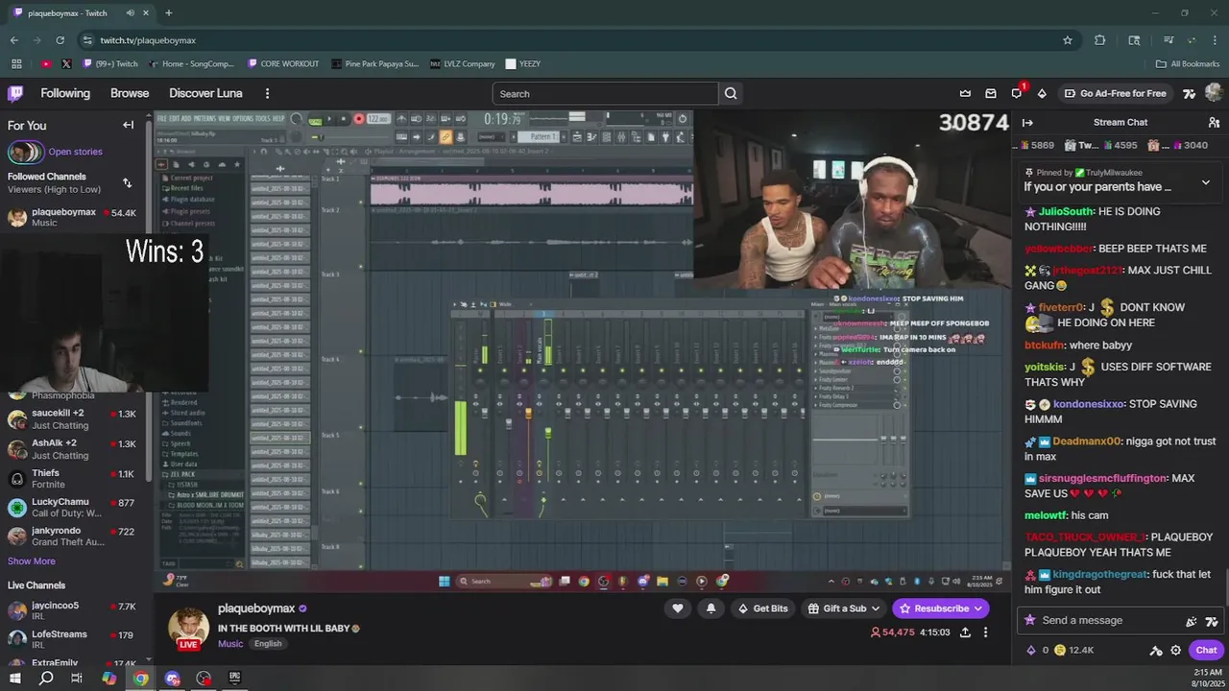The width and height of the screenshot is (1229, 691).
Task: Open the whispers chat bubble icon
Action: [1016, 93]
